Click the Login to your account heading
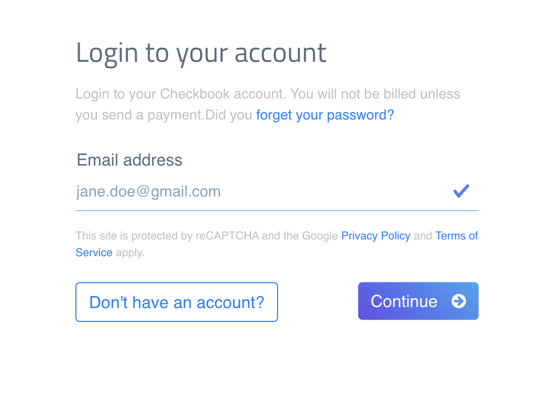This screenshot has width=553, height=394. [201, 53]
